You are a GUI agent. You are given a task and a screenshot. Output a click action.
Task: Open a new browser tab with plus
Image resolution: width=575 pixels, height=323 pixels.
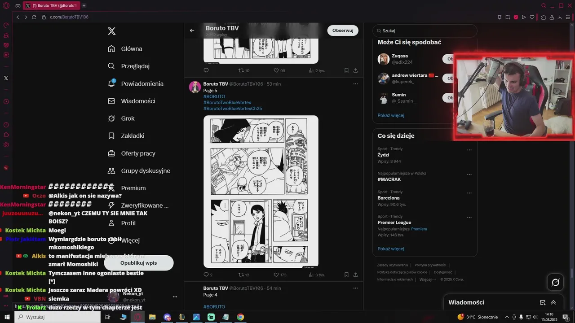click(84, 5)
